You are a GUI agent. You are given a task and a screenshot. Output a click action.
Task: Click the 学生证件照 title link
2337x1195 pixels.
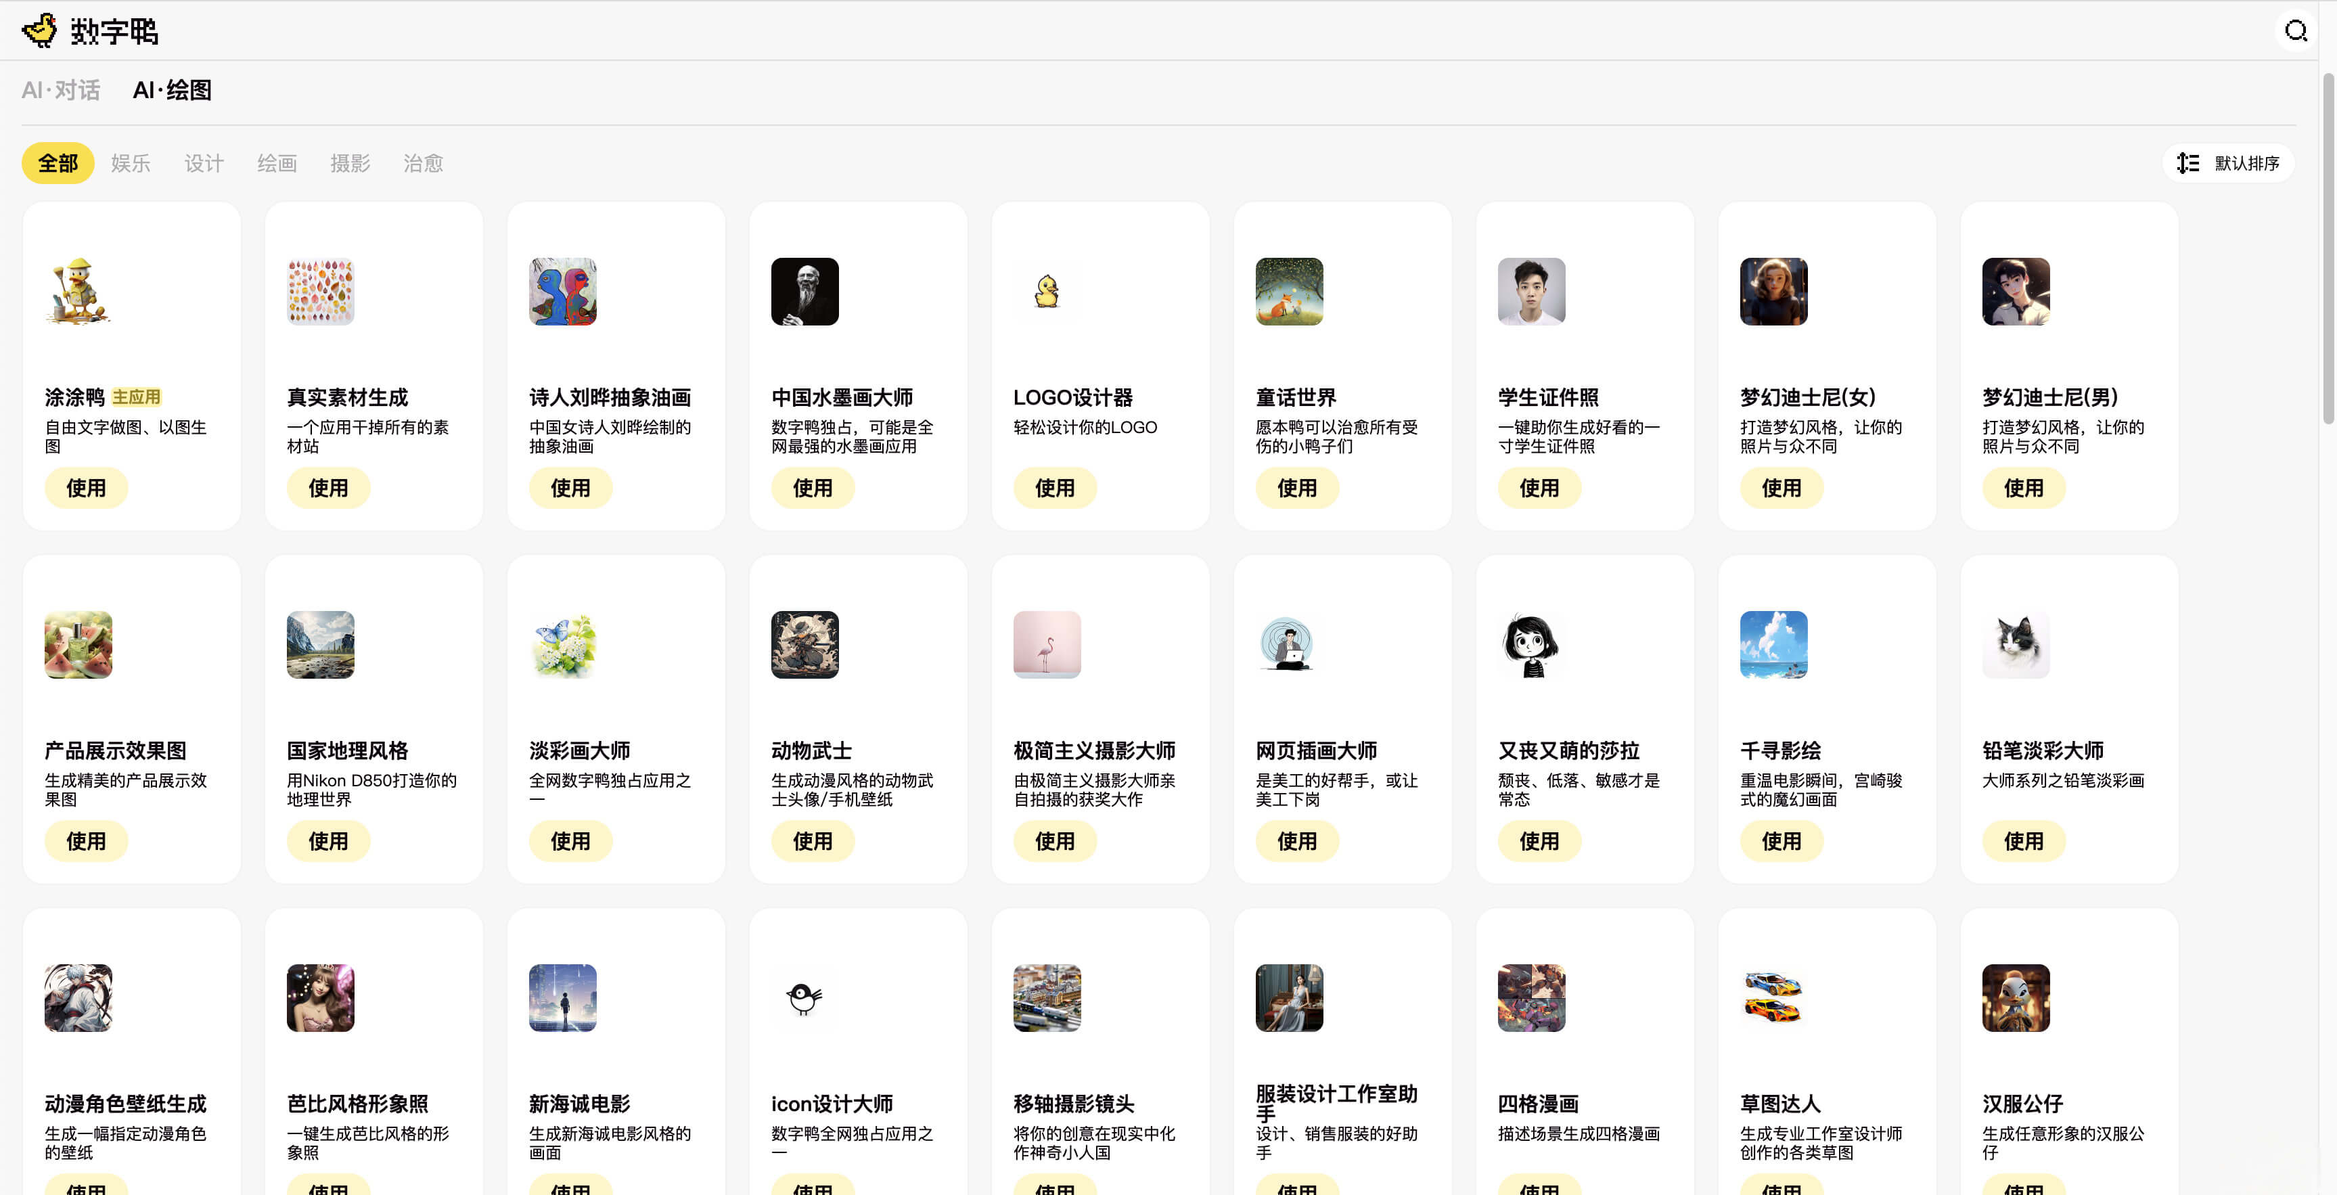coord(1547,397)
